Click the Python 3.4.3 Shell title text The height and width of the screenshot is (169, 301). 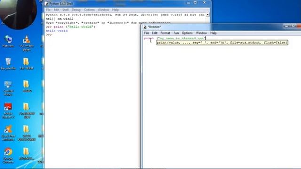click(x=61, y=4)
